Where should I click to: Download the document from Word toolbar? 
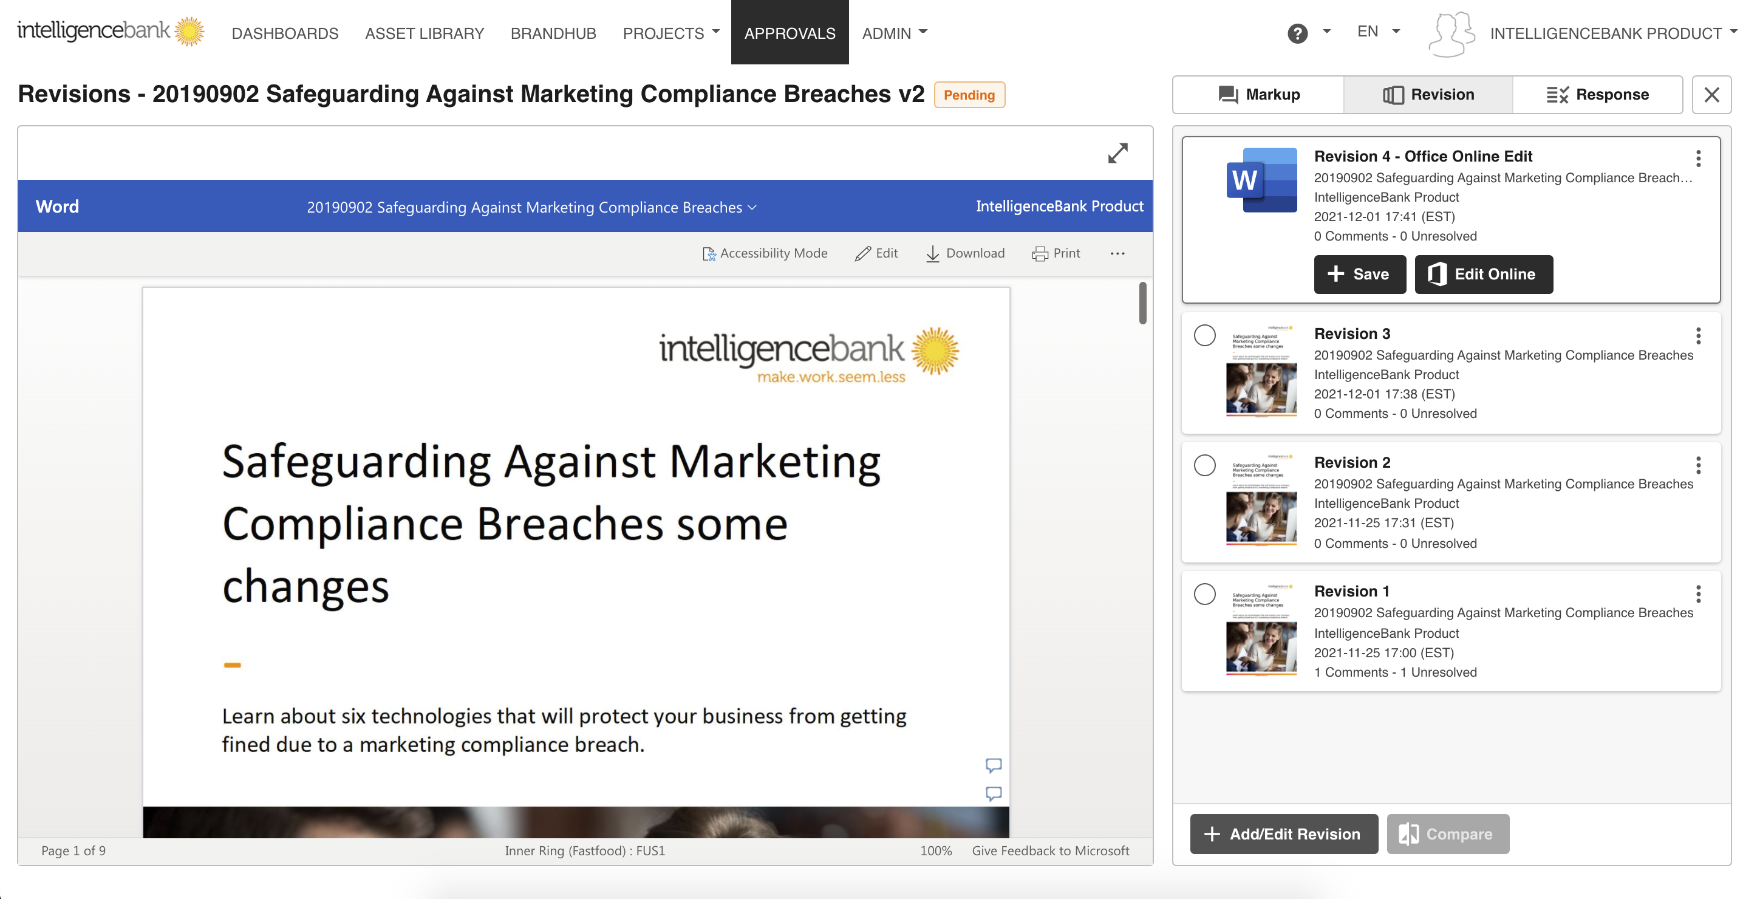[965, 253]
